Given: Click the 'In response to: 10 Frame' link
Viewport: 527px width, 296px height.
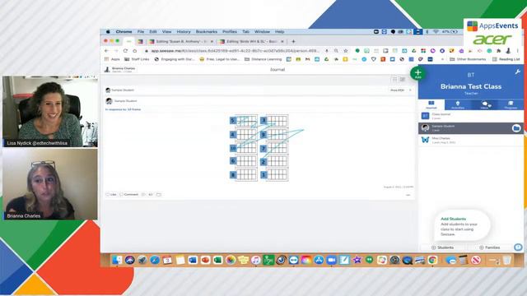Looking at the screenshot, I should [x=123, y=109].
